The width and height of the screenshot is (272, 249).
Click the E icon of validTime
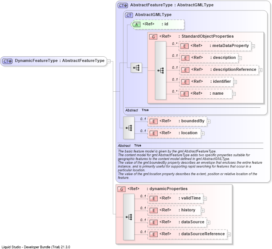154,199
